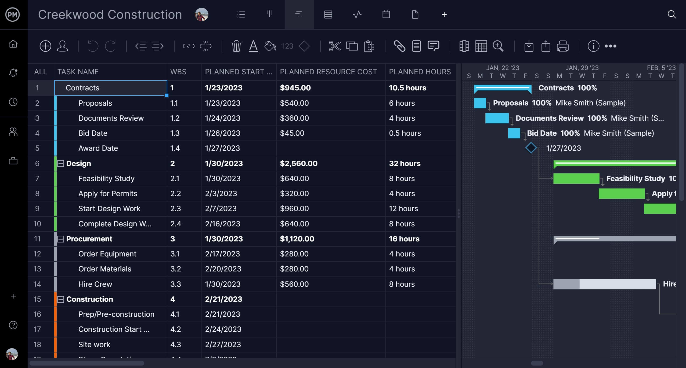Click the undo icon to revert last action

tap(93, 45)
